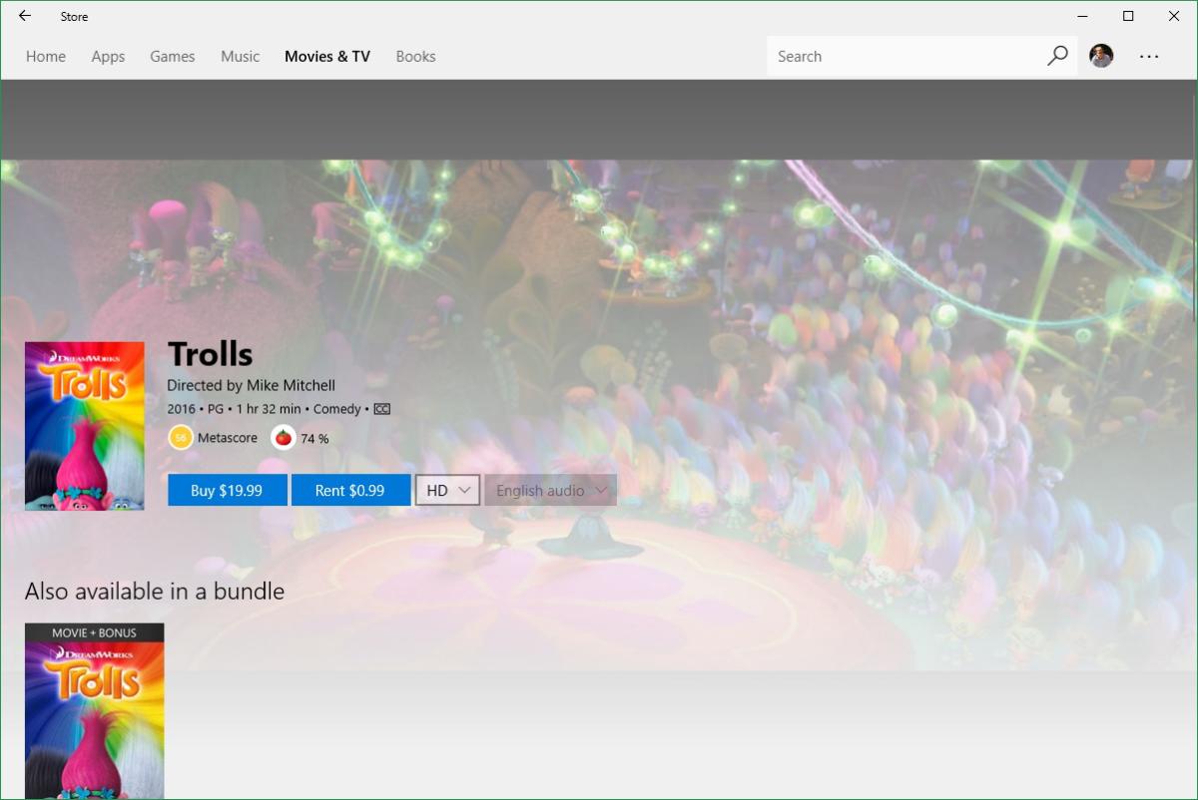
Task: Click the Metascore label
Action: [x=228, y=437]
